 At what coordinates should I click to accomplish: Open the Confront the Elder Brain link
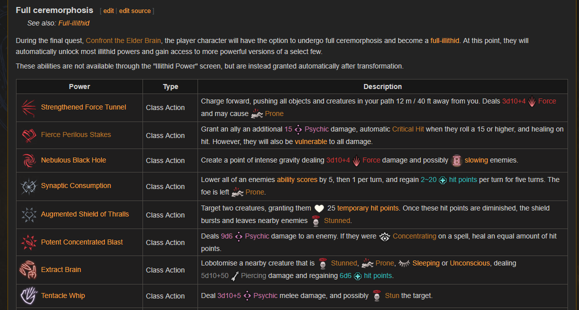pyautogui.click(x=123, y=40)
